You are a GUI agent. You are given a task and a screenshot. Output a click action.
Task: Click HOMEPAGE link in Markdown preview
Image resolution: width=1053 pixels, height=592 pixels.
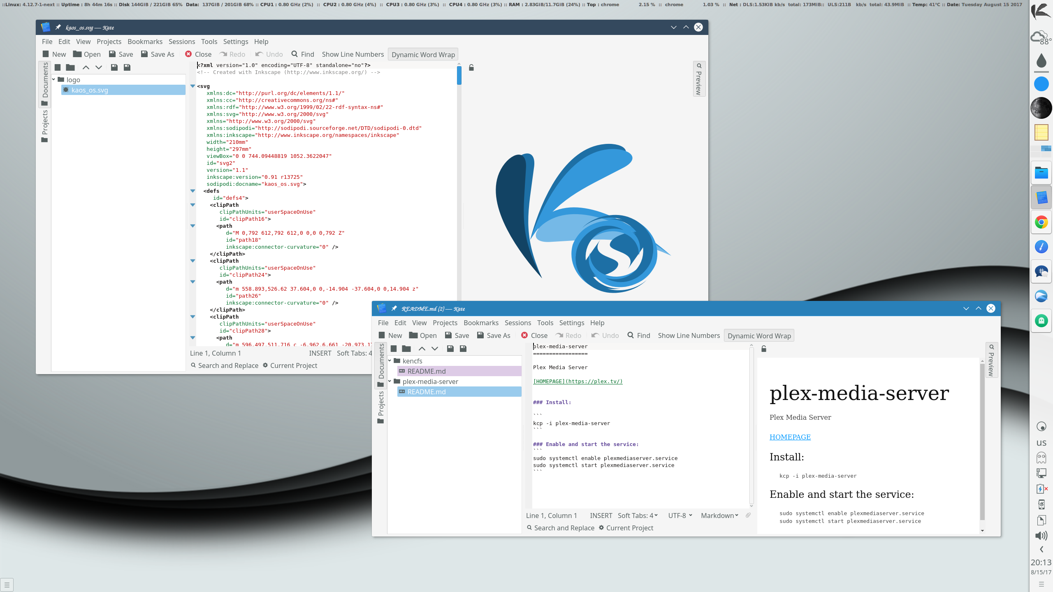tap(790, 437)
